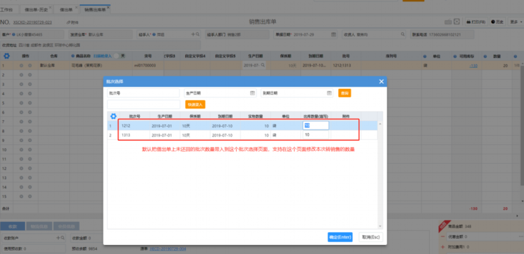Image resolution: width=524 pixels, height=254 pixels.
Task: Switch to the 借出单-历史 tab
Action: [x=36, y=10]
